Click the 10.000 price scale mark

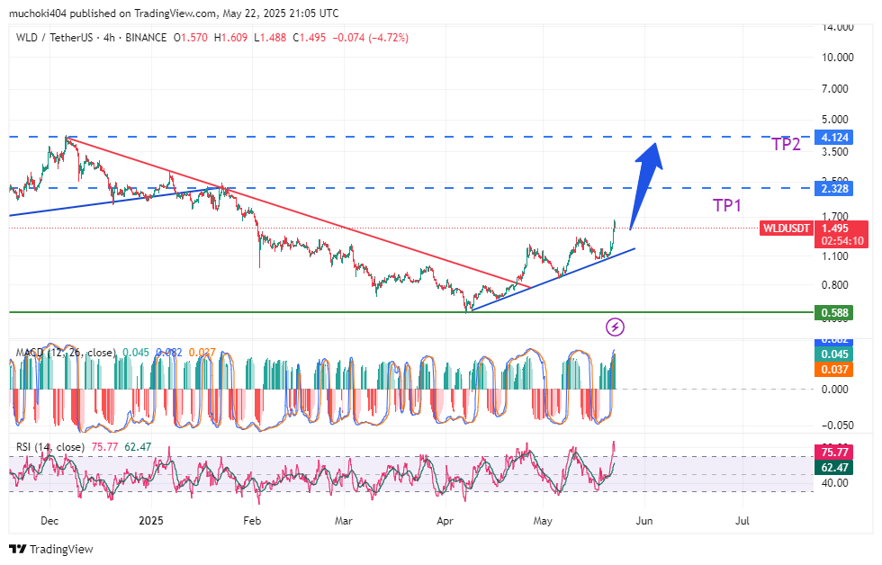[x=837, y=58]
